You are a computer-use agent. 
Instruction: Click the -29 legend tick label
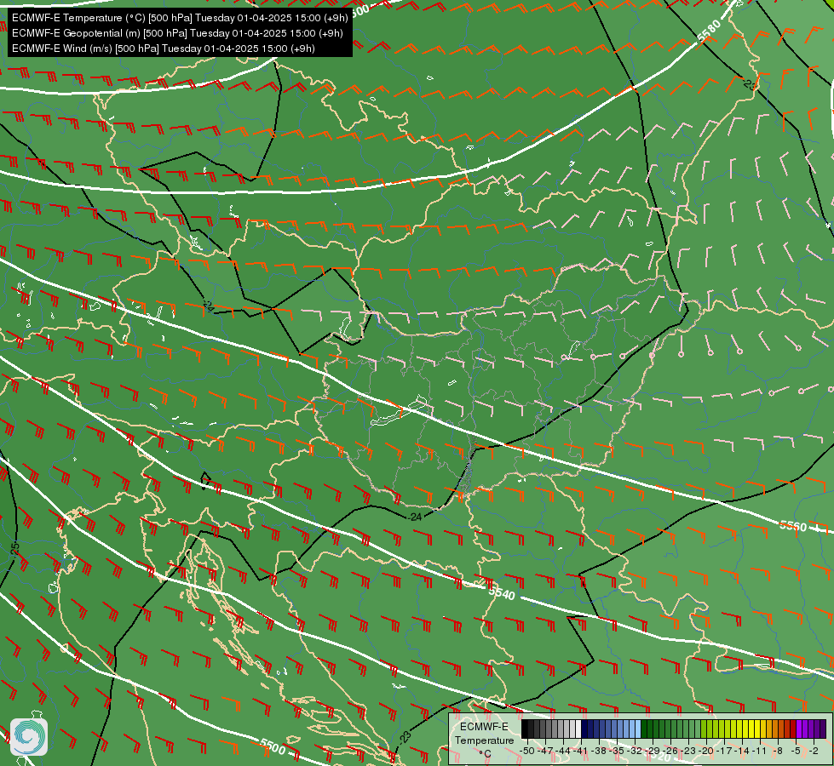tap(653, 751)
